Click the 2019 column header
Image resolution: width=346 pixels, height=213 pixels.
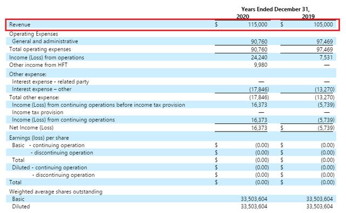(308, 17)
